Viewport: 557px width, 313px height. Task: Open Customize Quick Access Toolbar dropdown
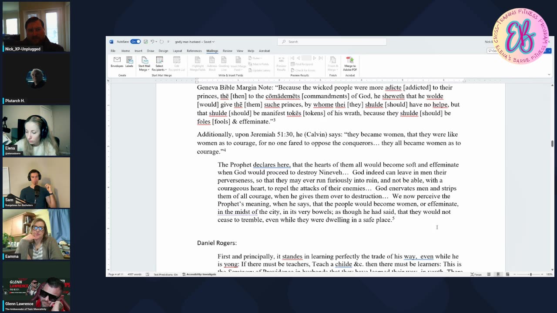[x=168, y=42]
